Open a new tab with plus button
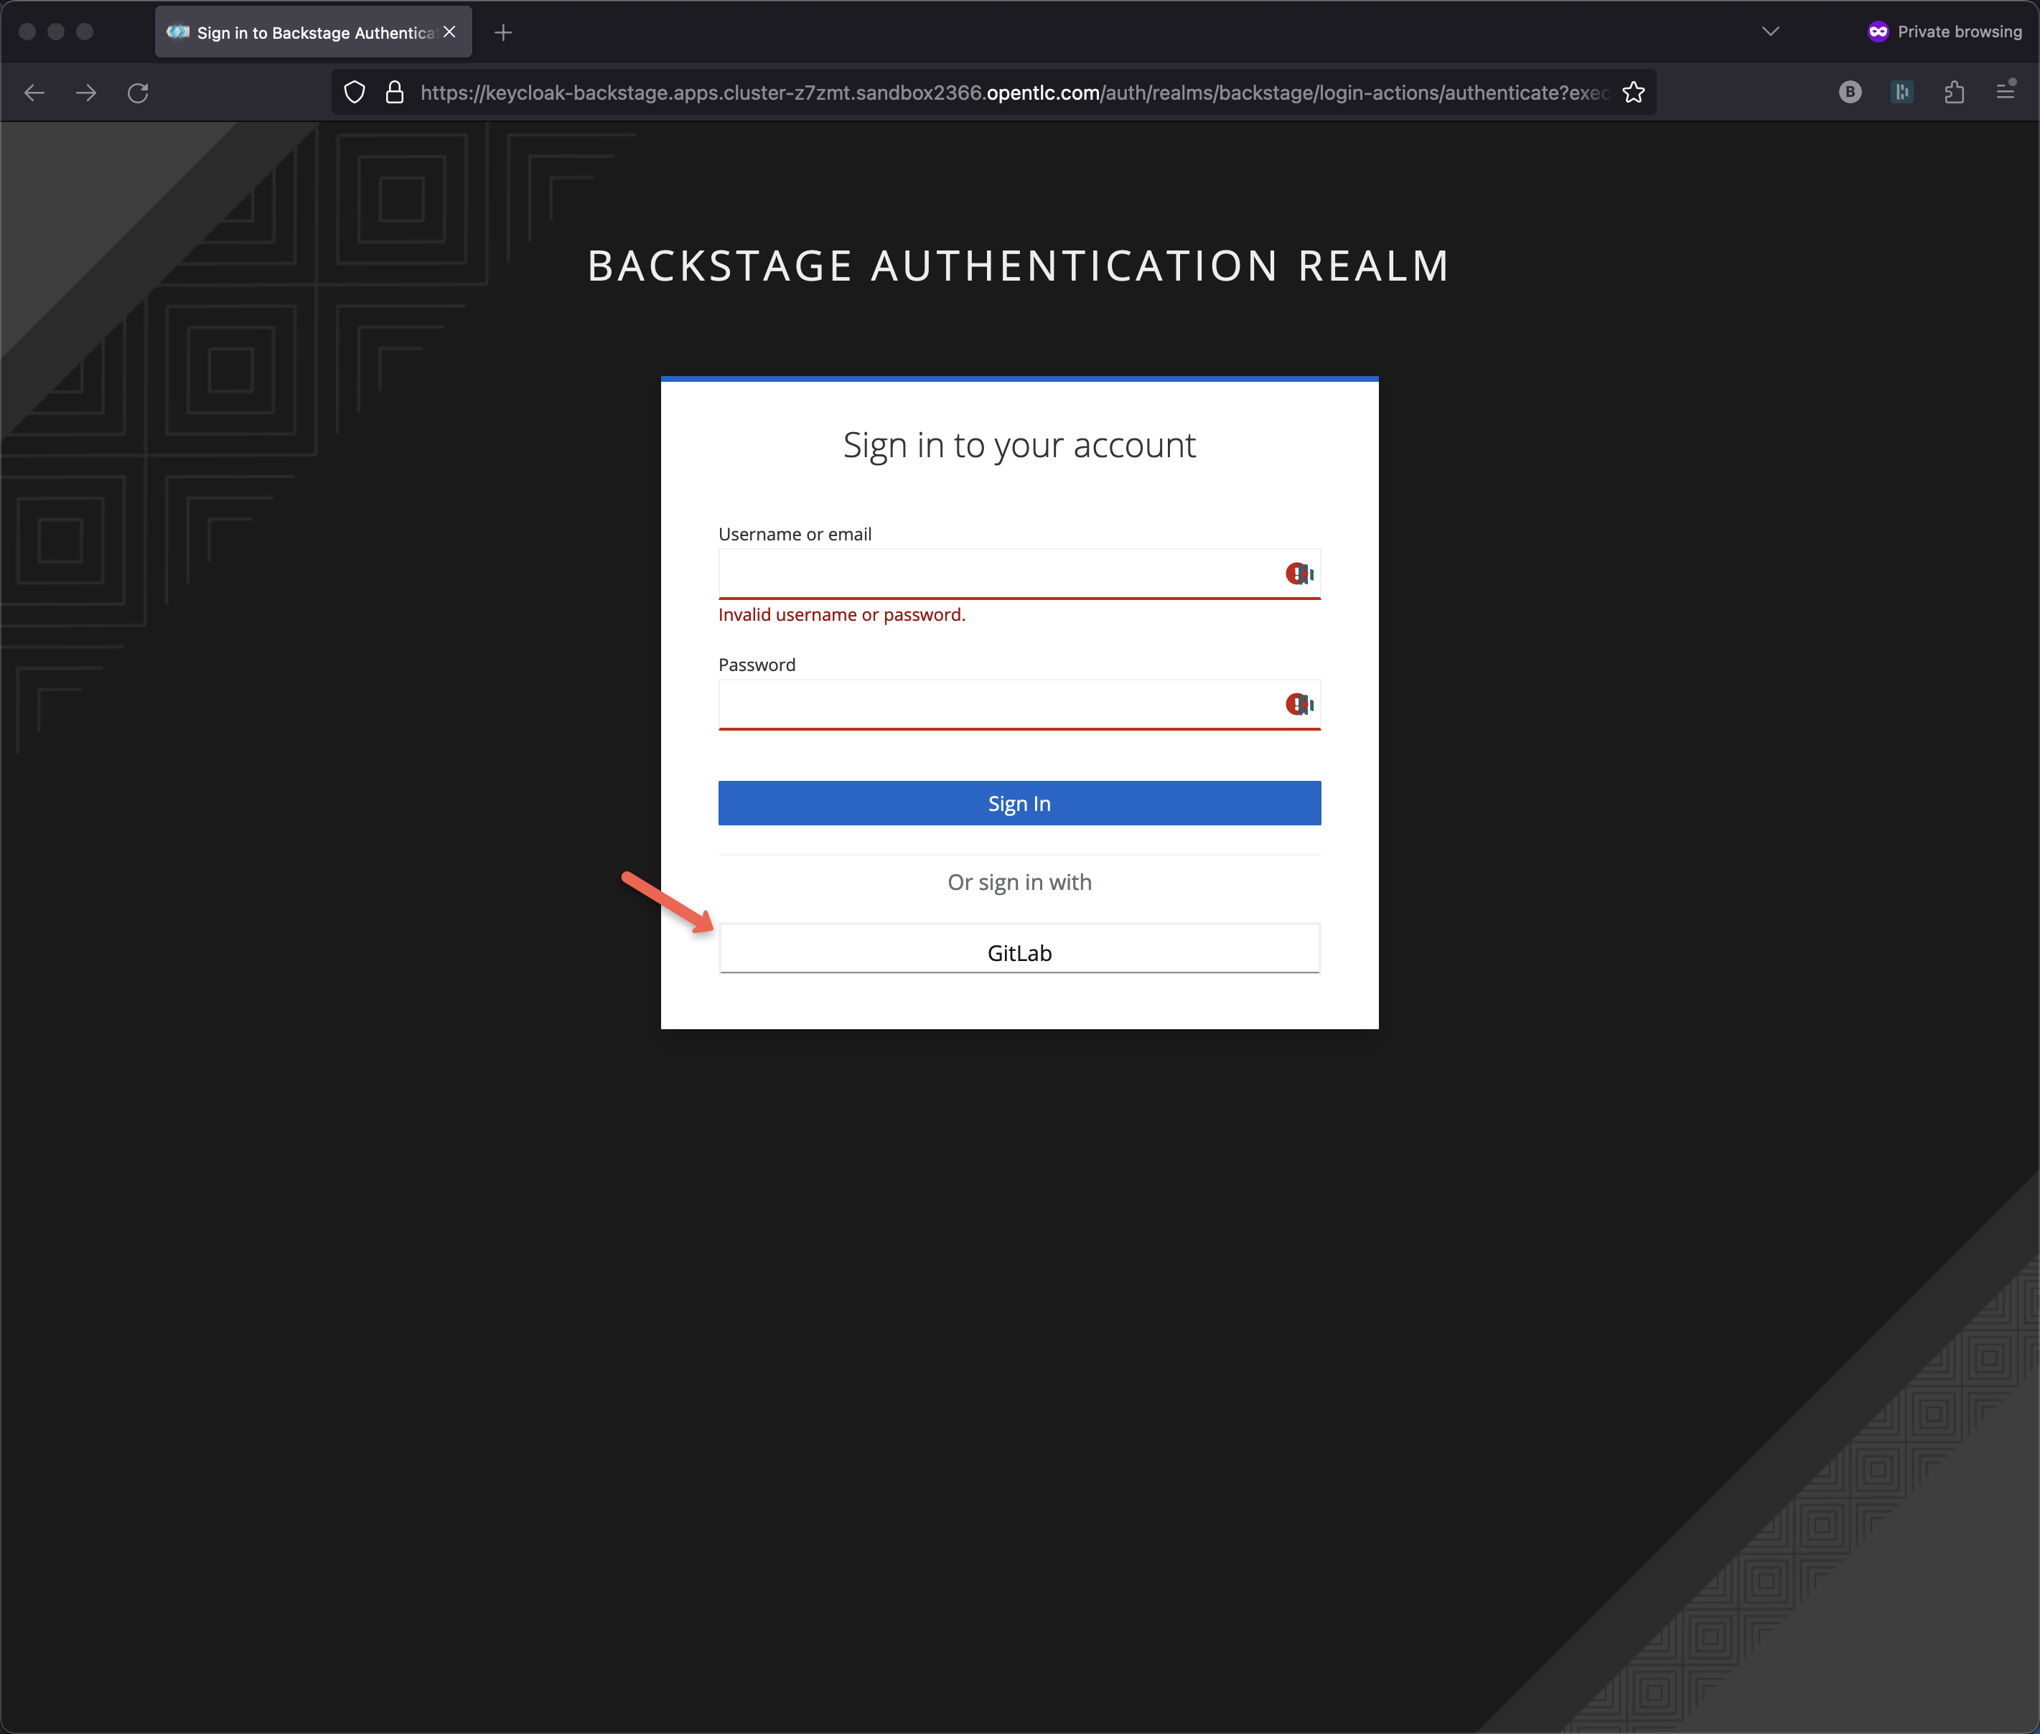This screenshot has height=1734, width=2040. [503, 32]
